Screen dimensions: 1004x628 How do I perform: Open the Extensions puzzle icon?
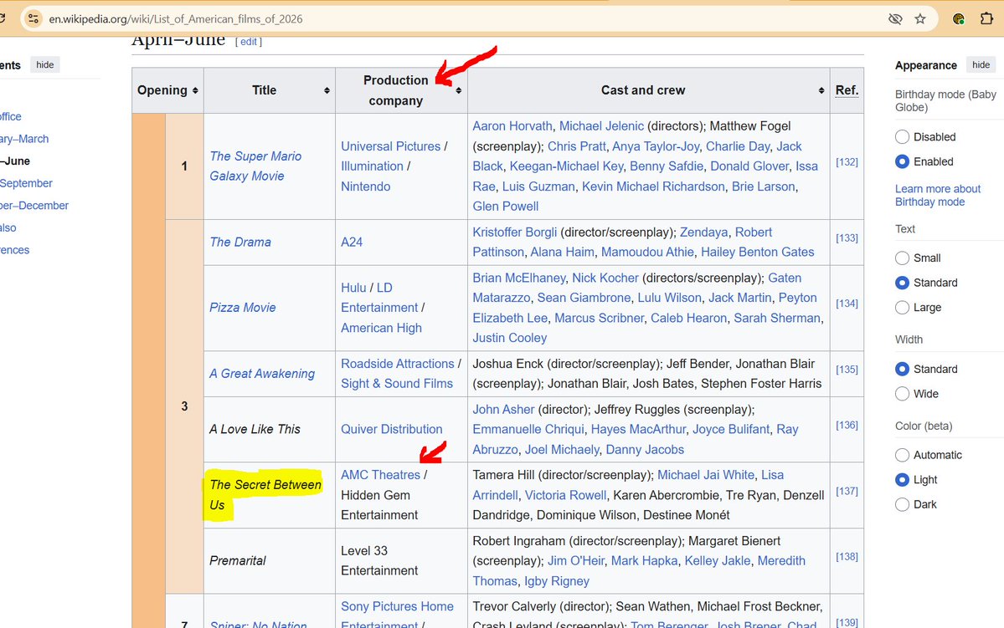tap(986, 18)
